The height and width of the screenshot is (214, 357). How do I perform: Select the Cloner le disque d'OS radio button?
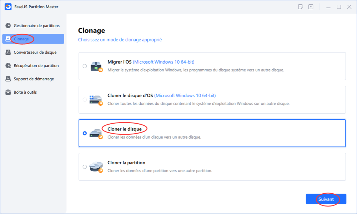85,100
